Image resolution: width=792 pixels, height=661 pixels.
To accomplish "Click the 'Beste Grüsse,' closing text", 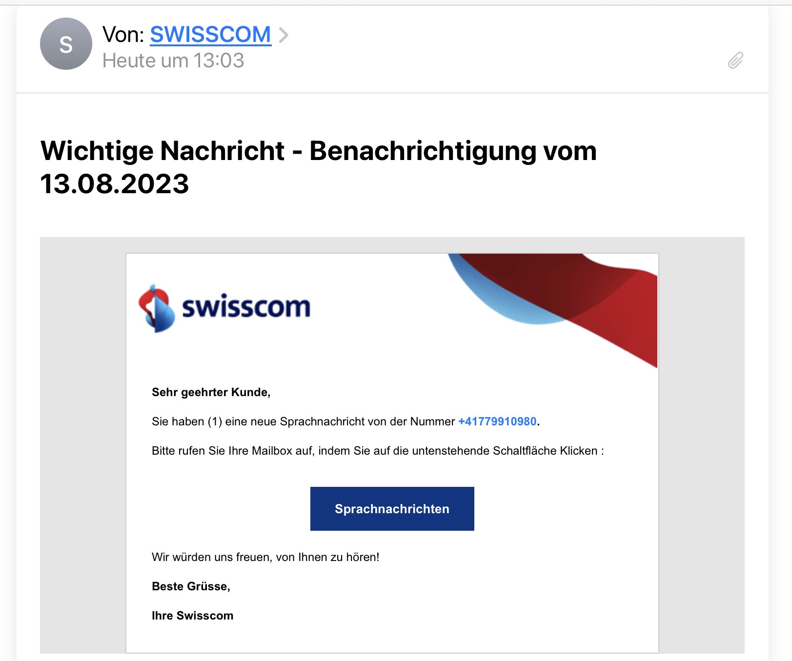I will [x=191, y=586].
